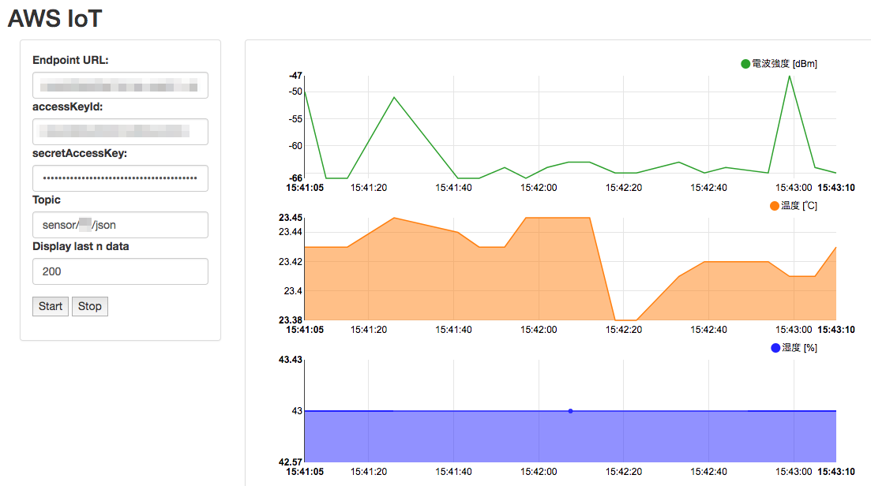This screenshot has height=486, width=871.
Task: Click the 電波強度 [dBm] legend text
Action: click(x=784, y=64)
